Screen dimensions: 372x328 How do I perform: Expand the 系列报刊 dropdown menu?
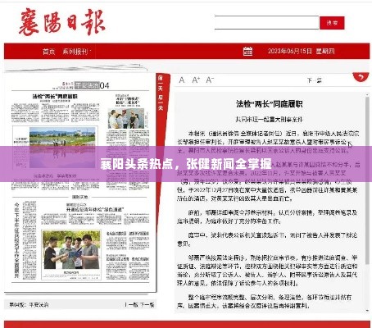coord(76,52)
